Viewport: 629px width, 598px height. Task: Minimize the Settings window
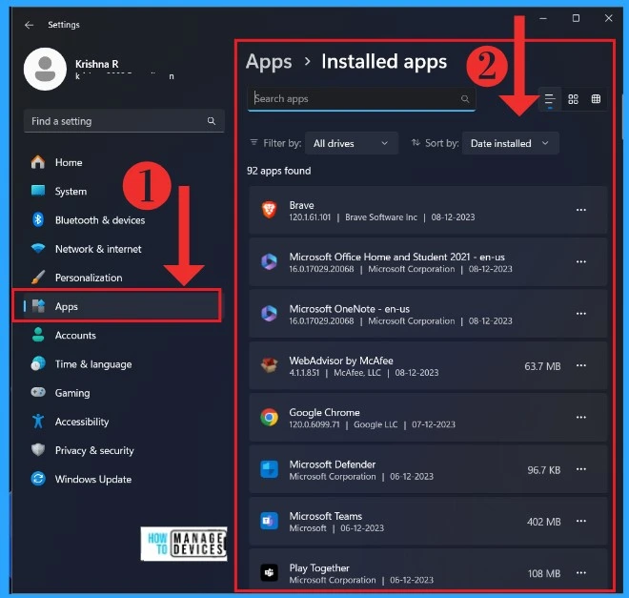[x=543, y=18]
